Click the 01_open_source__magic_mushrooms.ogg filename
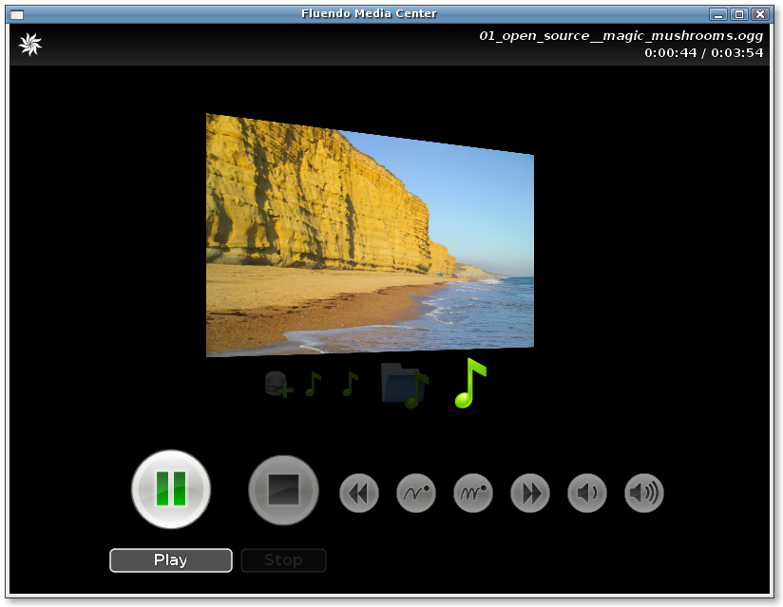The height and width of the screenshot is (607, 783). click(621, 36)
